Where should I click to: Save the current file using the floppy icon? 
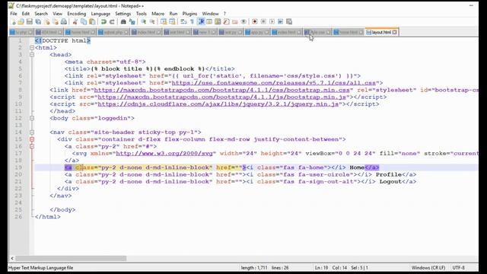(30, 22)
